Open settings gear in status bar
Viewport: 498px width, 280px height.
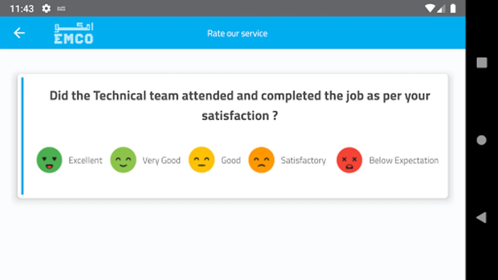click(46, 8)
